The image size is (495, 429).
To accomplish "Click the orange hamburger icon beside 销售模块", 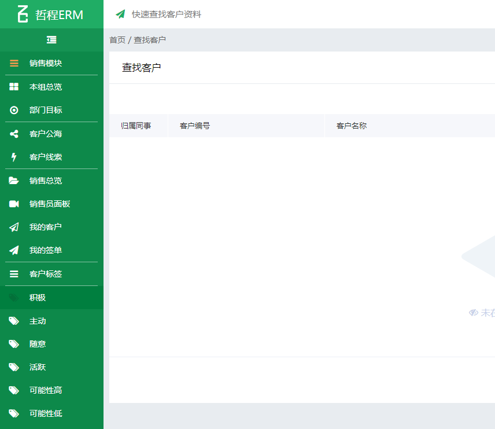I will point(14,63).
